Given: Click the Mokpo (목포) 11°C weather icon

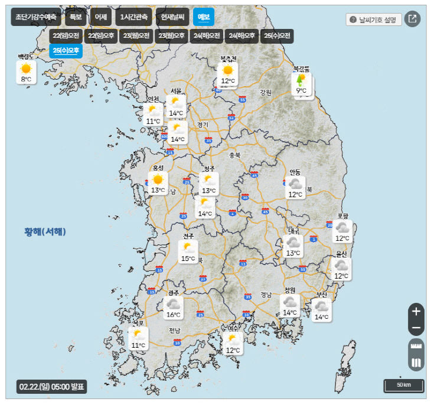Looking at the screenshot, I should [138, 338].
